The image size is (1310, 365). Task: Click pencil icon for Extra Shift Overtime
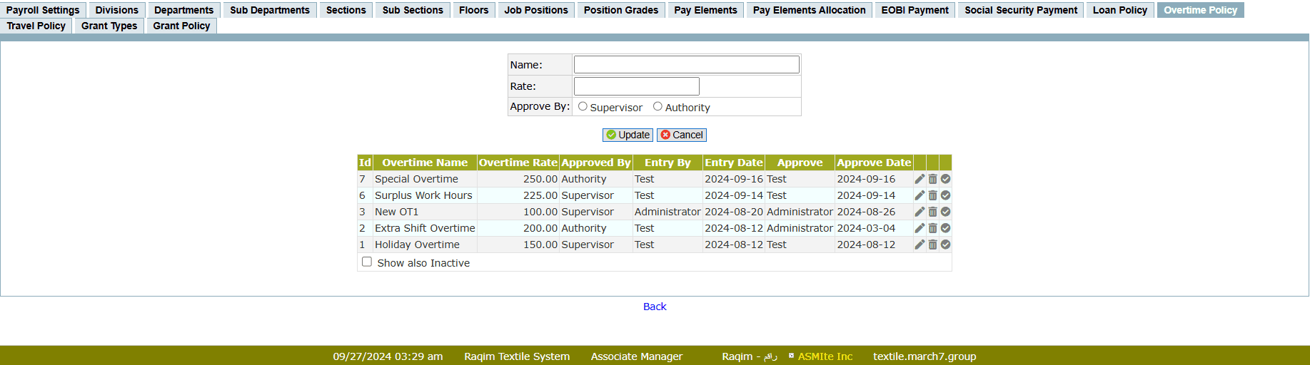(x=919, y=228)
